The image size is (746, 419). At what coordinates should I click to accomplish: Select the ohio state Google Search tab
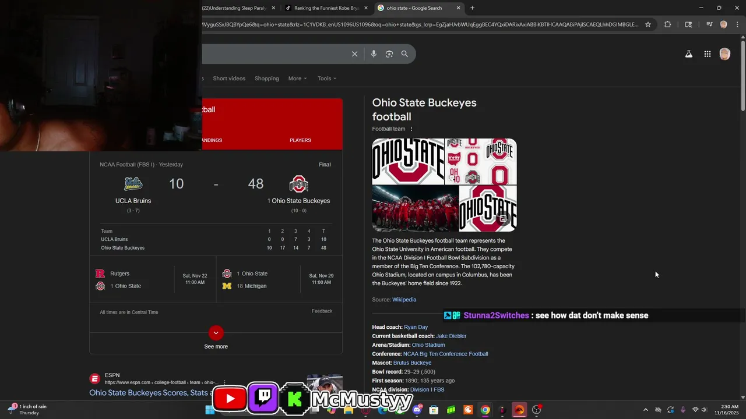coord(418,8)
